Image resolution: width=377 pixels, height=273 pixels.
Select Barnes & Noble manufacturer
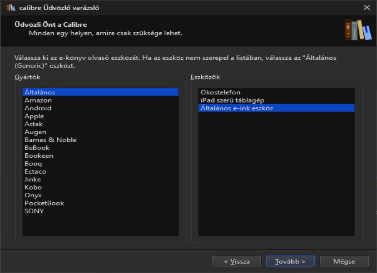[x=100, y=140]
